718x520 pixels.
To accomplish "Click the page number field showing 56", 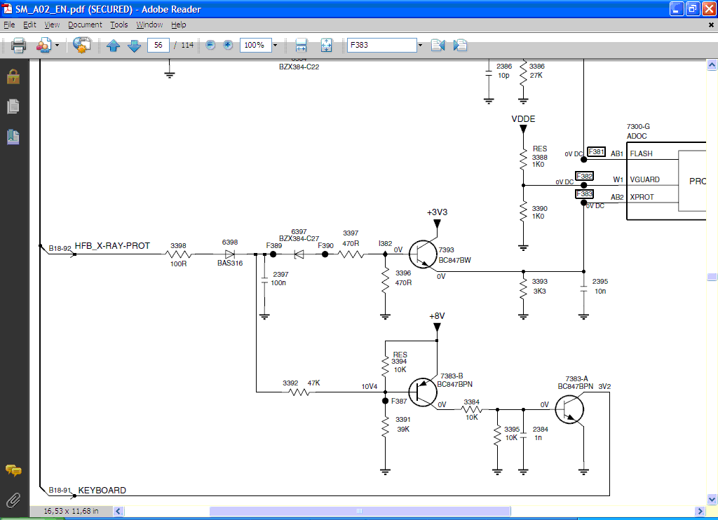I will (x=158, y=45).
